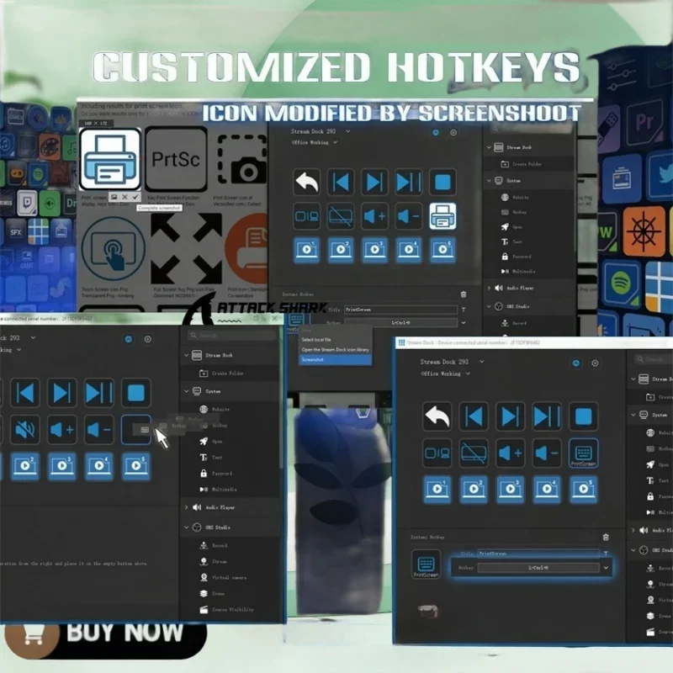
Task: Open settings gear in bottom-left window
Action: tap(148, 340)
